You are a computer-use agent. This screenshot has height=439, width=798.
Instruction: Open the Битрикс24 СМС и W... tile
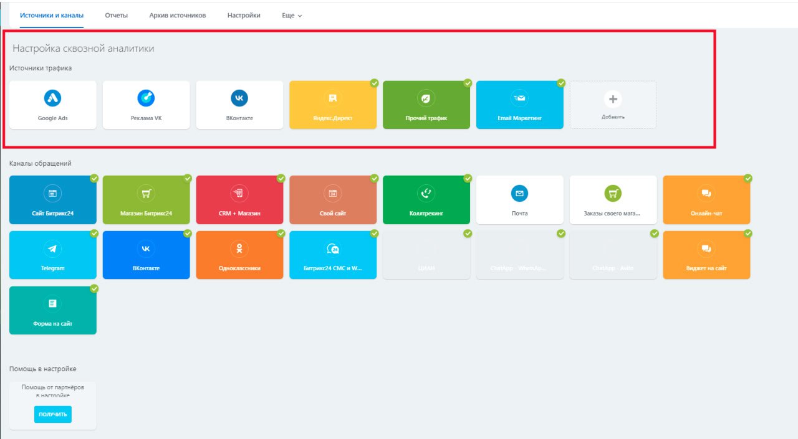tap(333, 255)
